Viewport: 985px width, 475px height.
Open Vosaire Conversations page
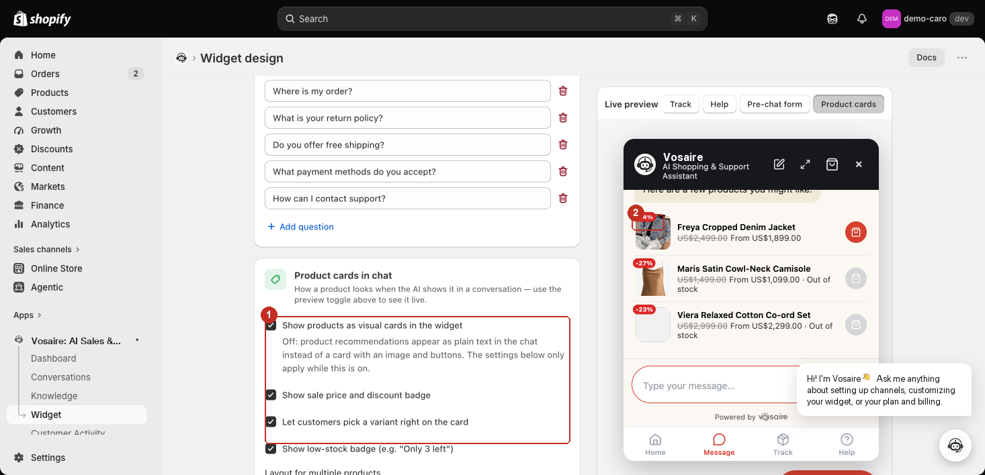[x=60, y=377]
